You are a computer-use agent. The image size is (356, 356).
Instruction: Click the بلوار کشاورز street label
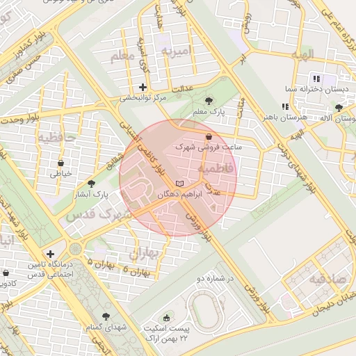31,46
